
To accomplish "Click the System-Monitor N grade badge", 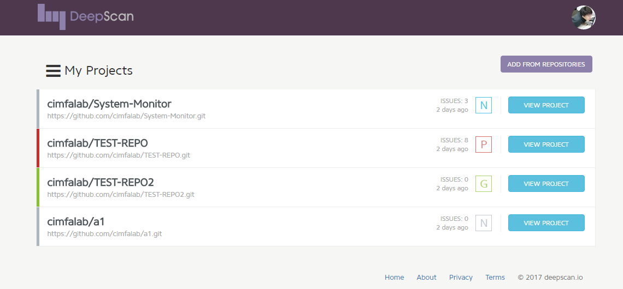I will point(484,105).
